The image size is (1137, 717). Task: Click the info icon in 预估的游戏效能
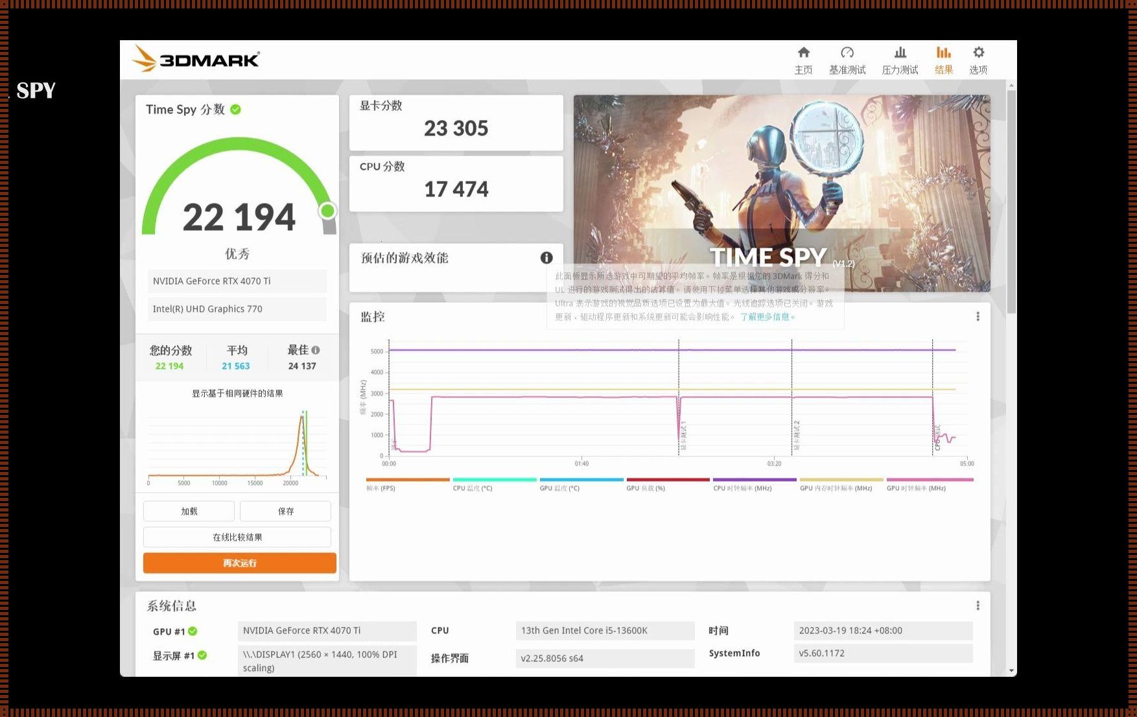click(546, 257)
